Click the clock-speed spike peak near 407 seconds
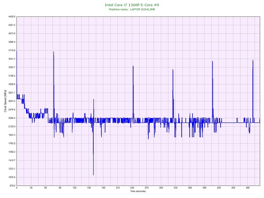 [212, 61]
